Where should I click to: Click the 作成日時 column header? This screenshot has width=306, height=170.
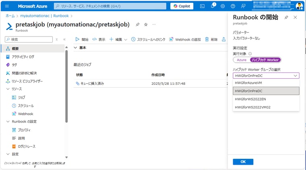158,75
